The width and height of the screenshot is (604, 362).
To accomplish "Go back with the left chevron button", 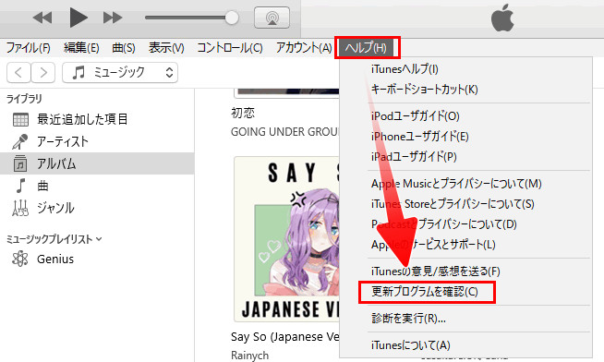I will pyautogui.click(x=18, y=72).
